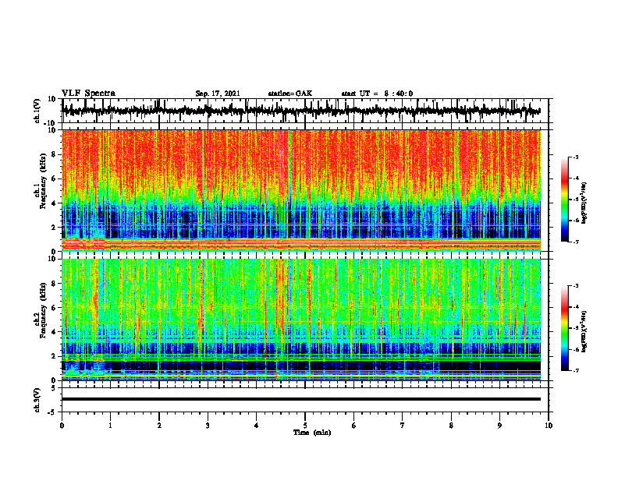Click time axis tick label "0"
Screen dimensions: 618x477
pyautogui.click(x=62, y=426)
